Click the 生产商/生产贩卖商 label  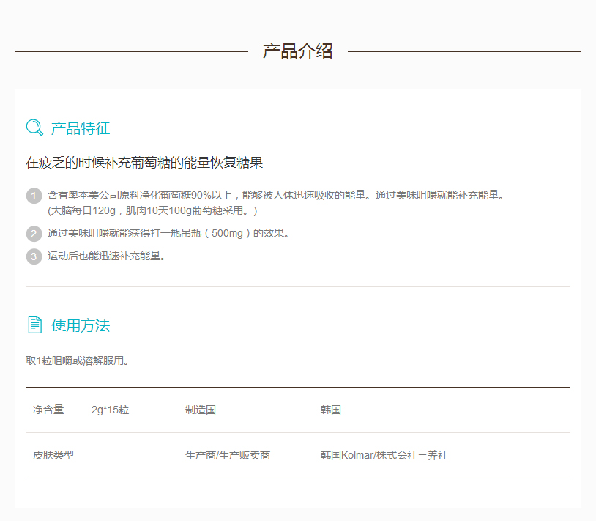(228, 455)
